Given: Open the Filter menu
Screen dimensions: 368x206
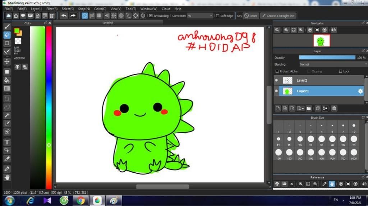Looking at the screenshot, I should tap(52, 9).
